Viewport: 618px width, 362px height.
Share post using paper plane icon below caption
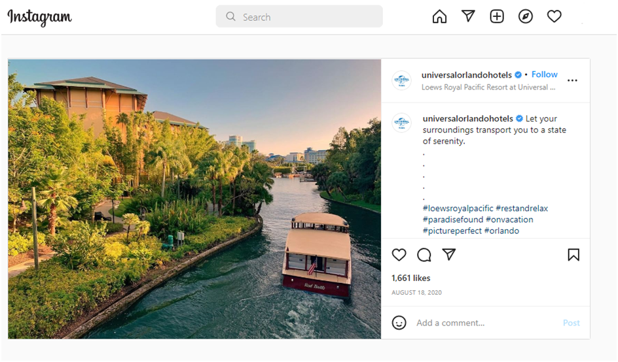[449, 255]
